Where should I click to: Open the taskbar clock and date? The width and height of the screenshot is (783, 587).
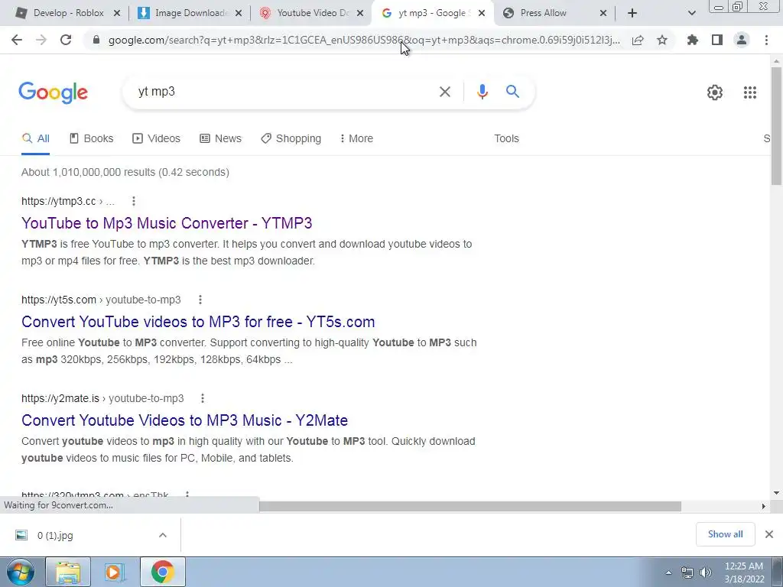click(743, 572)
